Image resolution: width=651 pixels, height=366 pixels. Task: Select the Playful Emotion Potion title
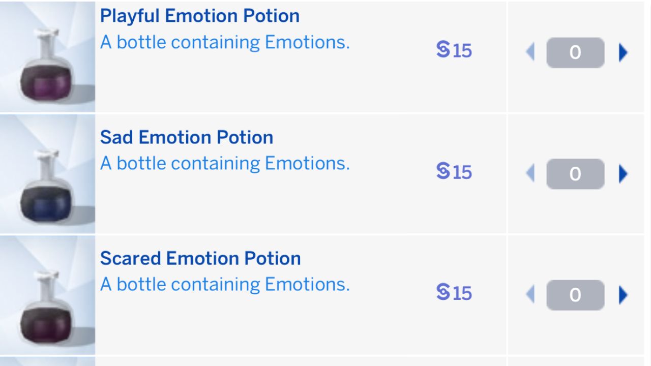click(199, 16)
